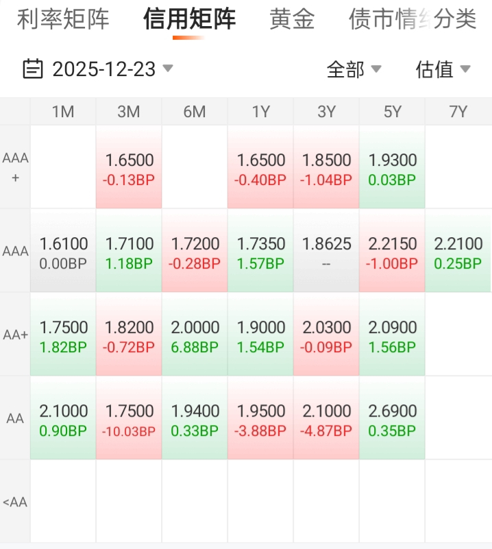Tap the 分类 button
The width and height of the screenshot is (492, 549).
tap(456, 19)
